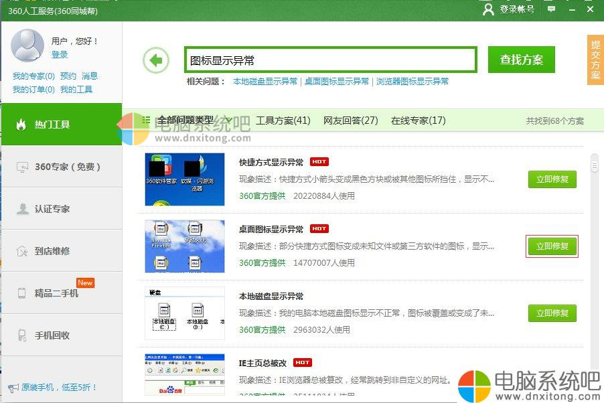Click 20220884人使用 usage text
604x403 pixels.
324,195
